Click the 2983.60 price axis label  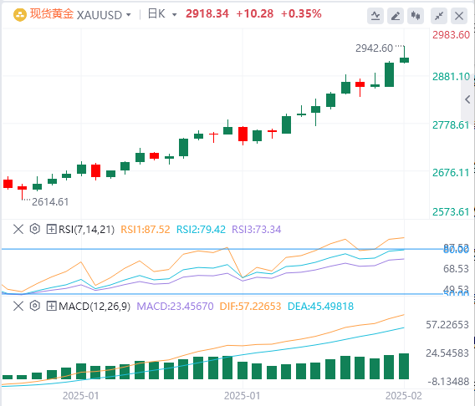tap(451, 35)
